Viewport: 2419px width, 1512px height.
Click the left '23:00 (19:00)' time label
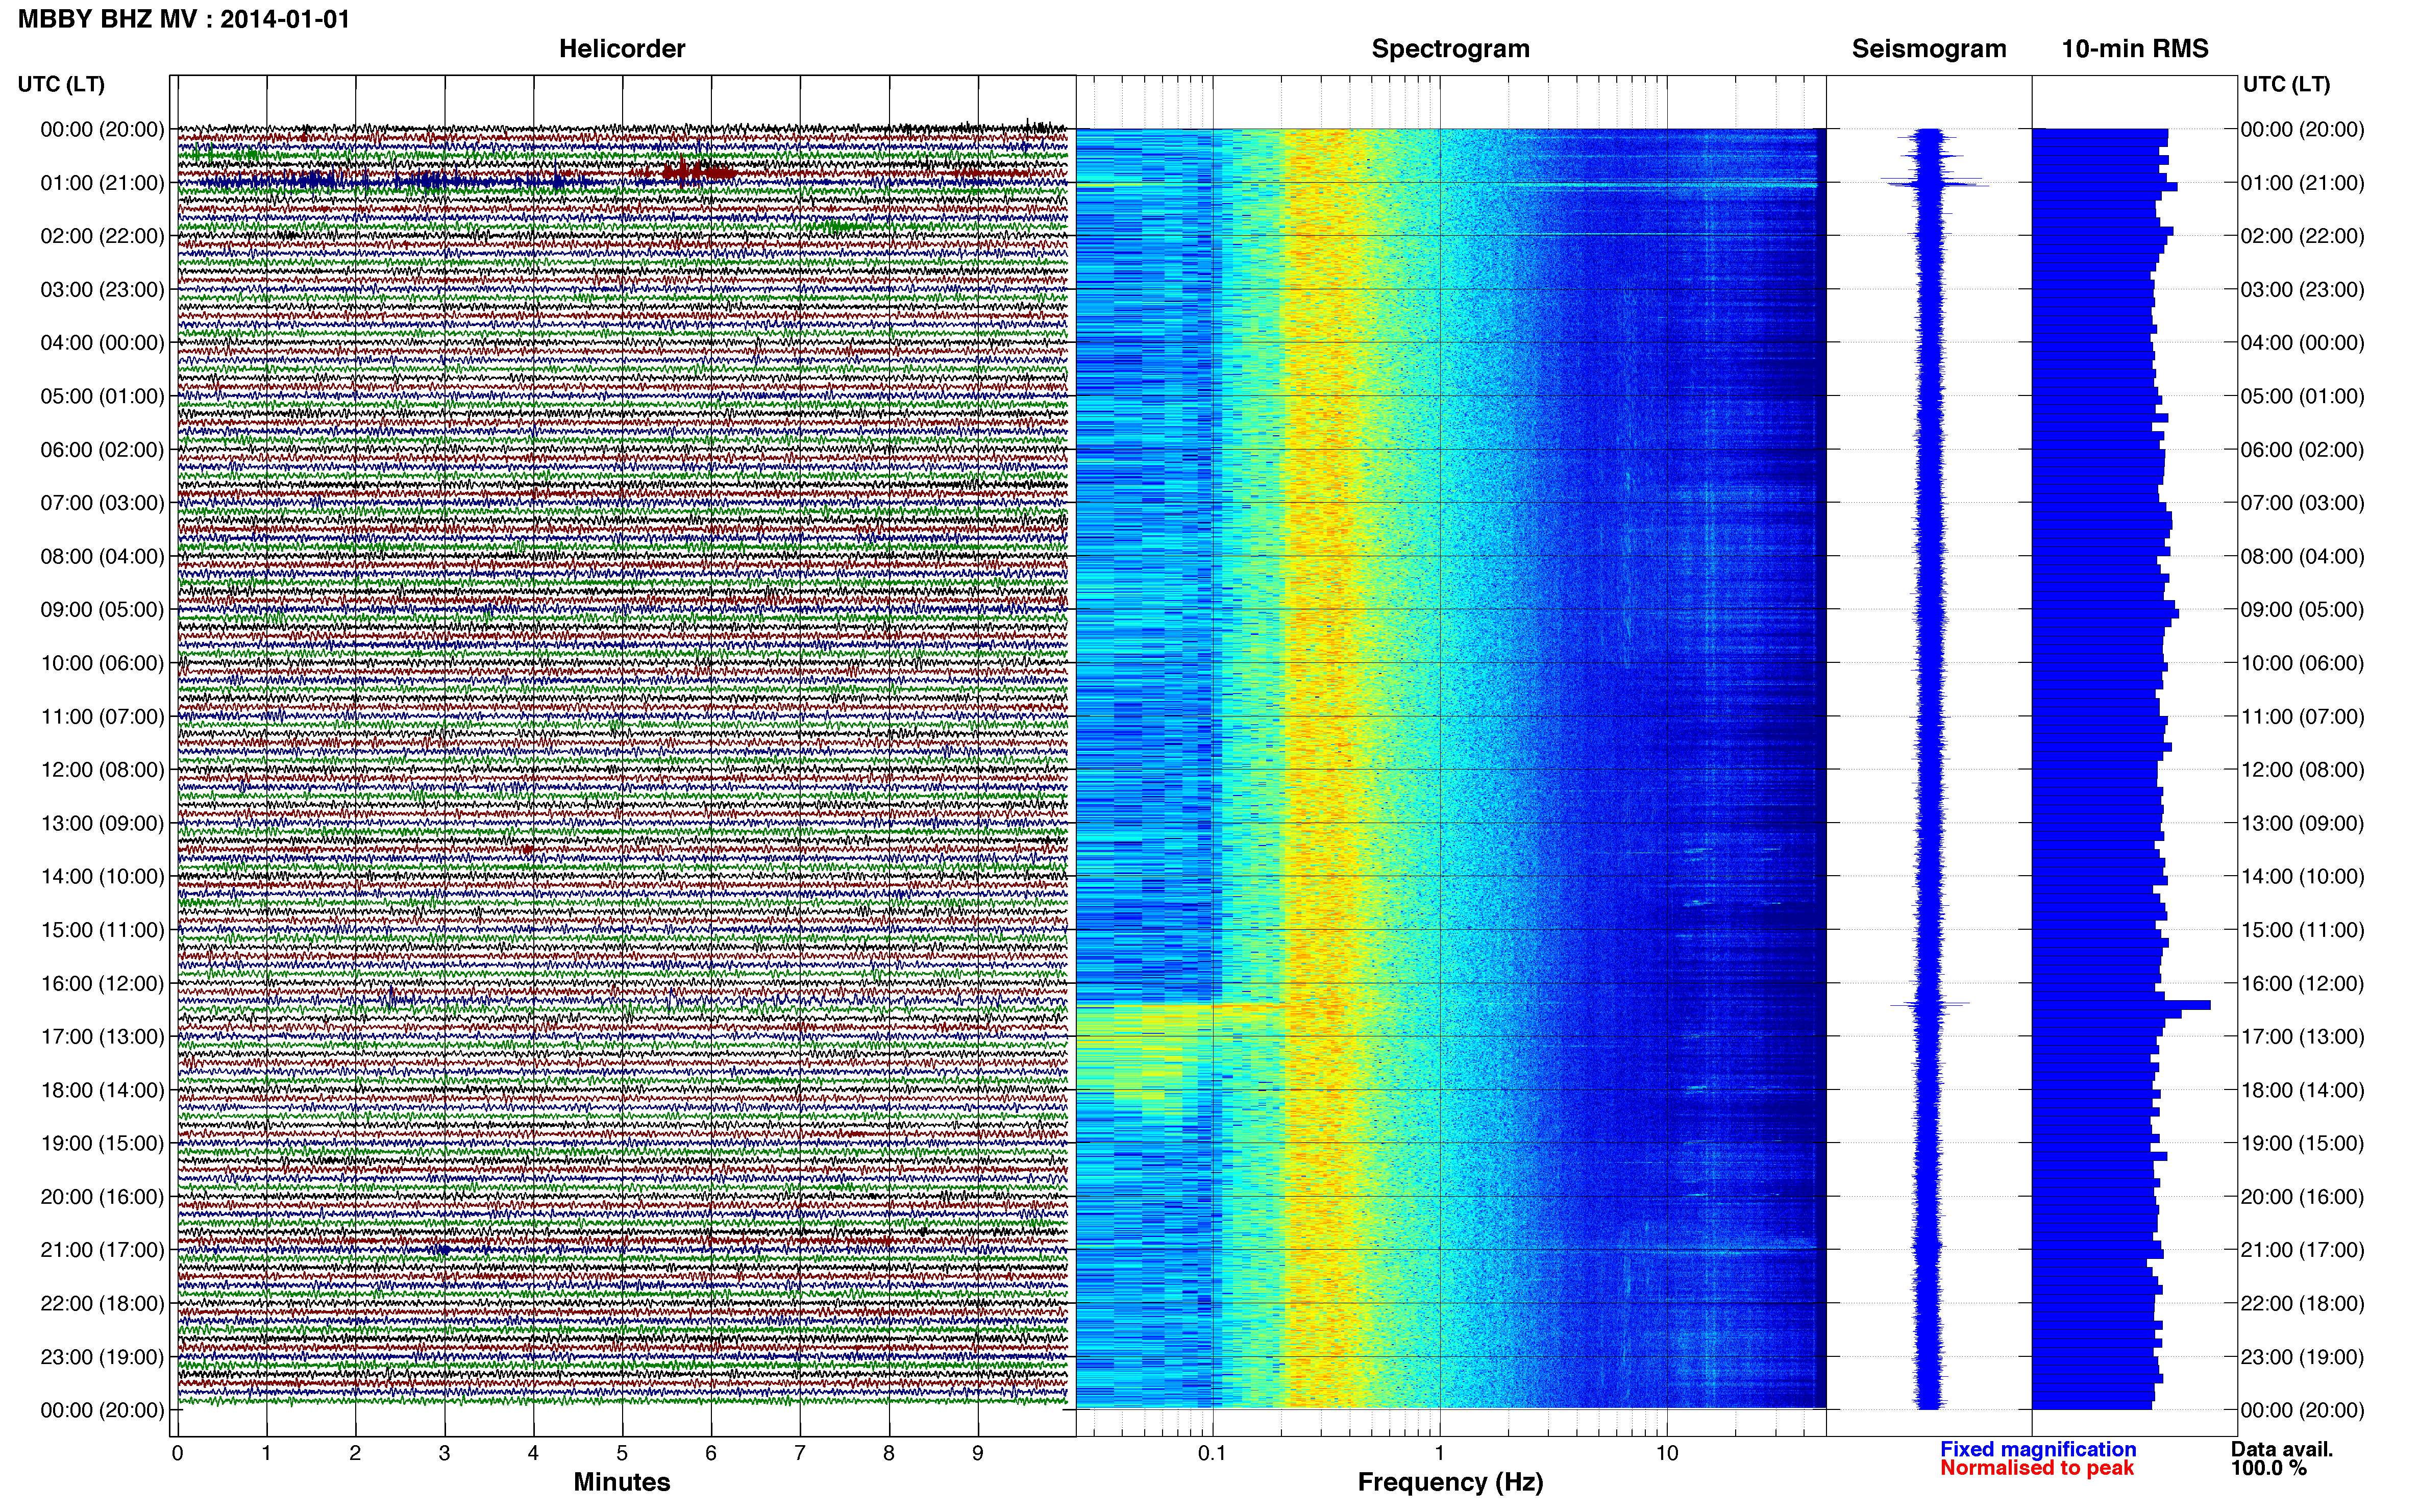pyautogui.click(x=102, y=1357)
